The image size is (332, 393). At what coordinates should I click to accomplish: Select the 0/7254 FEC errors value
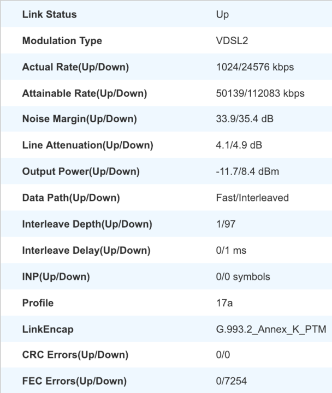tap(232, 381)
